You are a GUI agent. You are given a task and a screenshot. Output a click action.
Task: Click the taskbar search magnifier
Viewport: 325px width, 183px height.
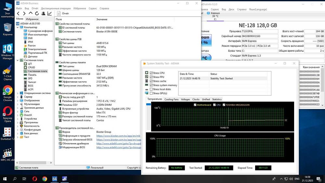click(x=15, y=179)
